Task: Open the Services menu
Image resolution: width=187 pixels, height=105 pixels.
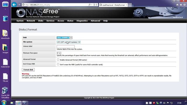Action: tap(50, 21)
